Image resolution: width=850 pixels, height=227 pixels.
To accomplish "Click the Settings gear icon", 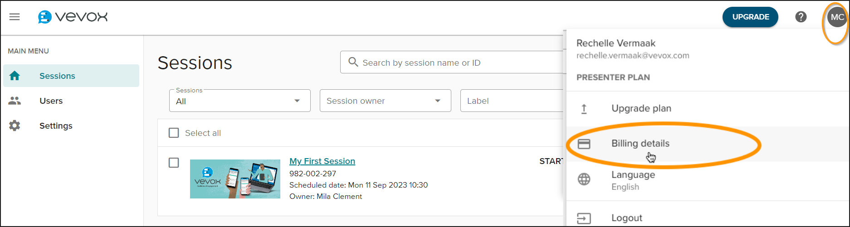I will [x=15, y=126].
